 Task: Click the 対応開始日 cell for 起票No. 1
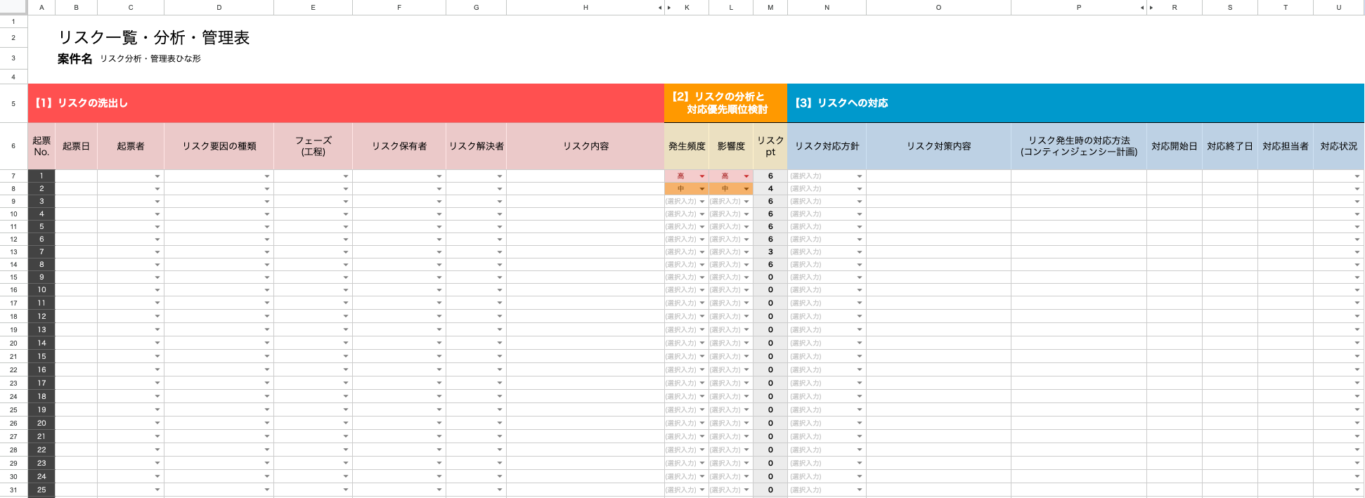point(1174,176)
